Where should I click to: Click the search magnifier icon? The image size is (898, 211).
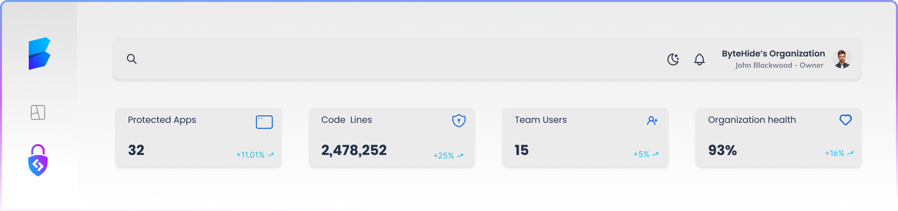coord(131,59)
